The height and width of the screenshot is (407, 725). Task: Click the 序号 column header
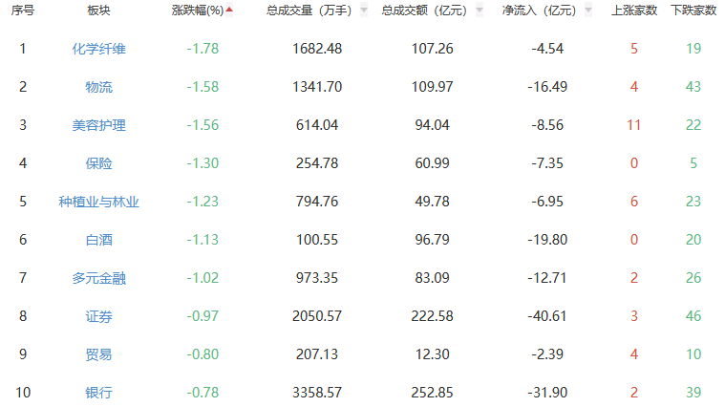tap(23, 11)
